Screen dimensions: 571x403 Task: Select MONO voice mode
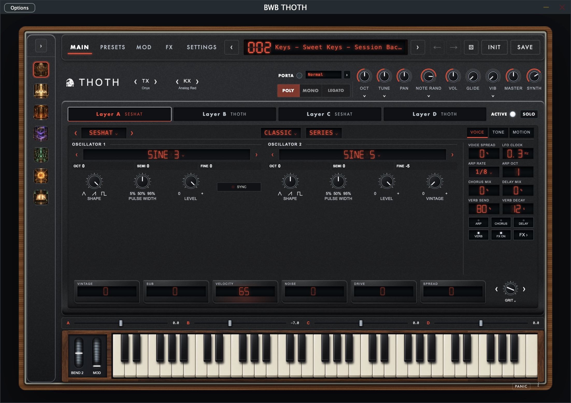click(x=310, y=91)
